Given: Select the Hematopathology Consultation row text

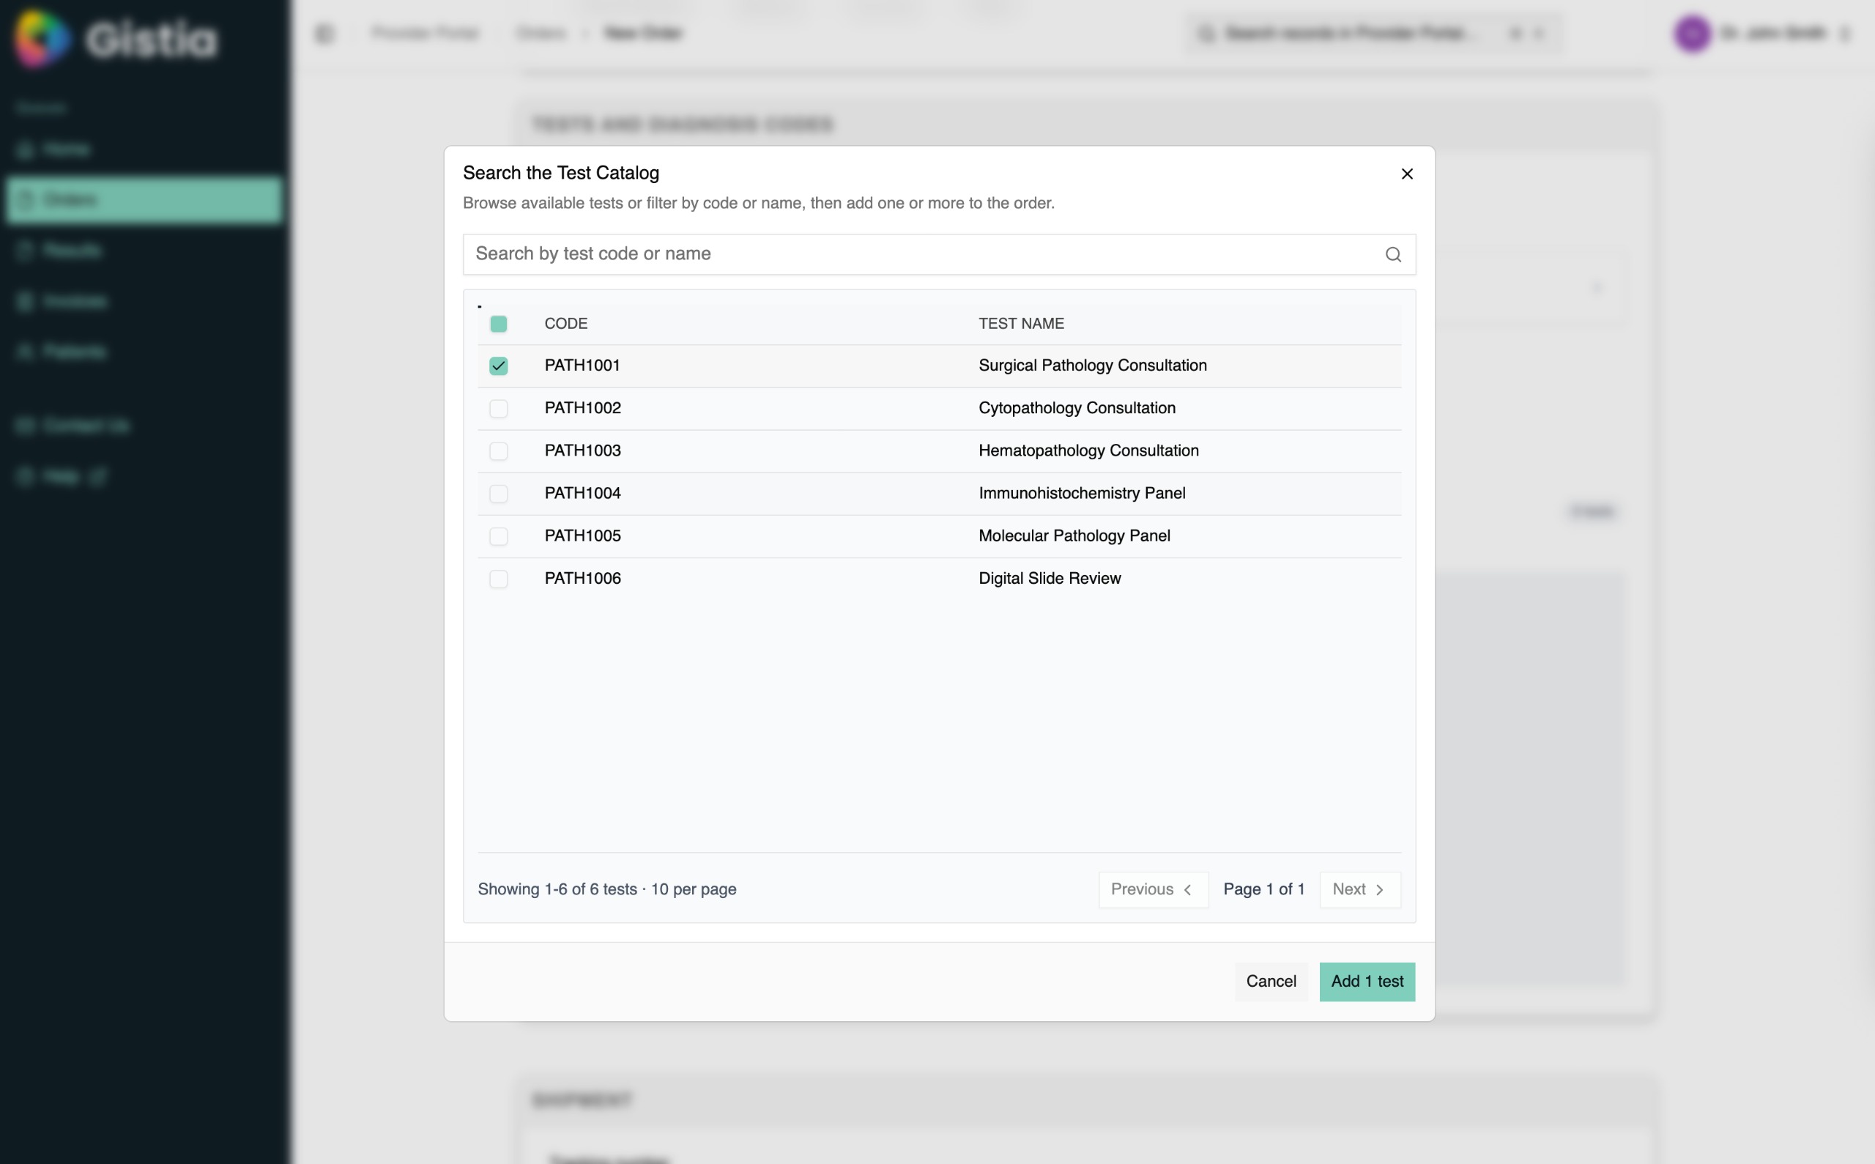Looking at the screenshot, I should point(1088,451).
